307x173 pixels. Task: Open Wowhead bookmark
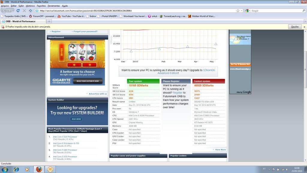pyautogui.click(x=133, y=16)
